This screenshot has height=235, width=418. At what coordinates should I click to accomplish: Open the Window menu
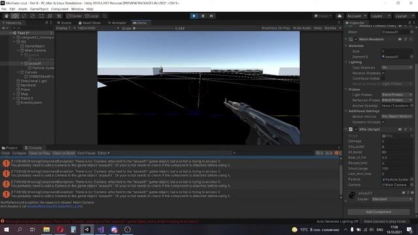click(77, 9)
